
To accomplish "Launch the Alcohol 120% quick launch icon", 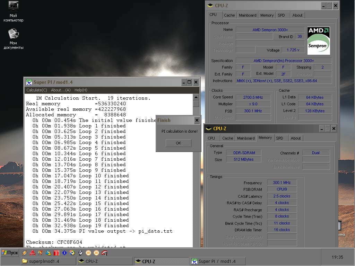I will (x=32, y=253).
